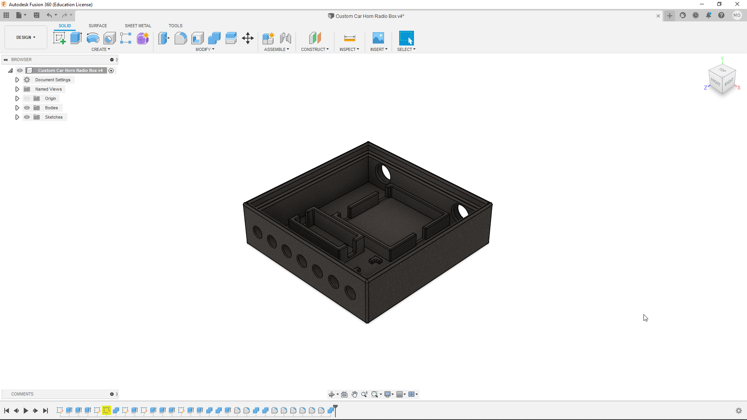Show the Origin folder
The height and width of the screenshot is (420, 747).
click(27, 98)
